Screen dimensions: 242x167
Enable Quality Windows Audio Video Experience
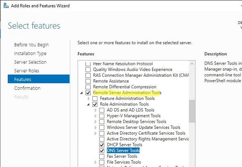88,69
